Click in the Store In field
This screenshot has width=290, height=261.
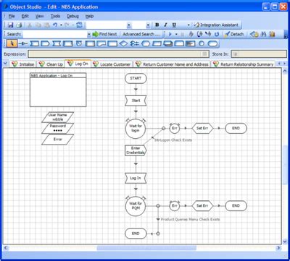coord(259,54)
